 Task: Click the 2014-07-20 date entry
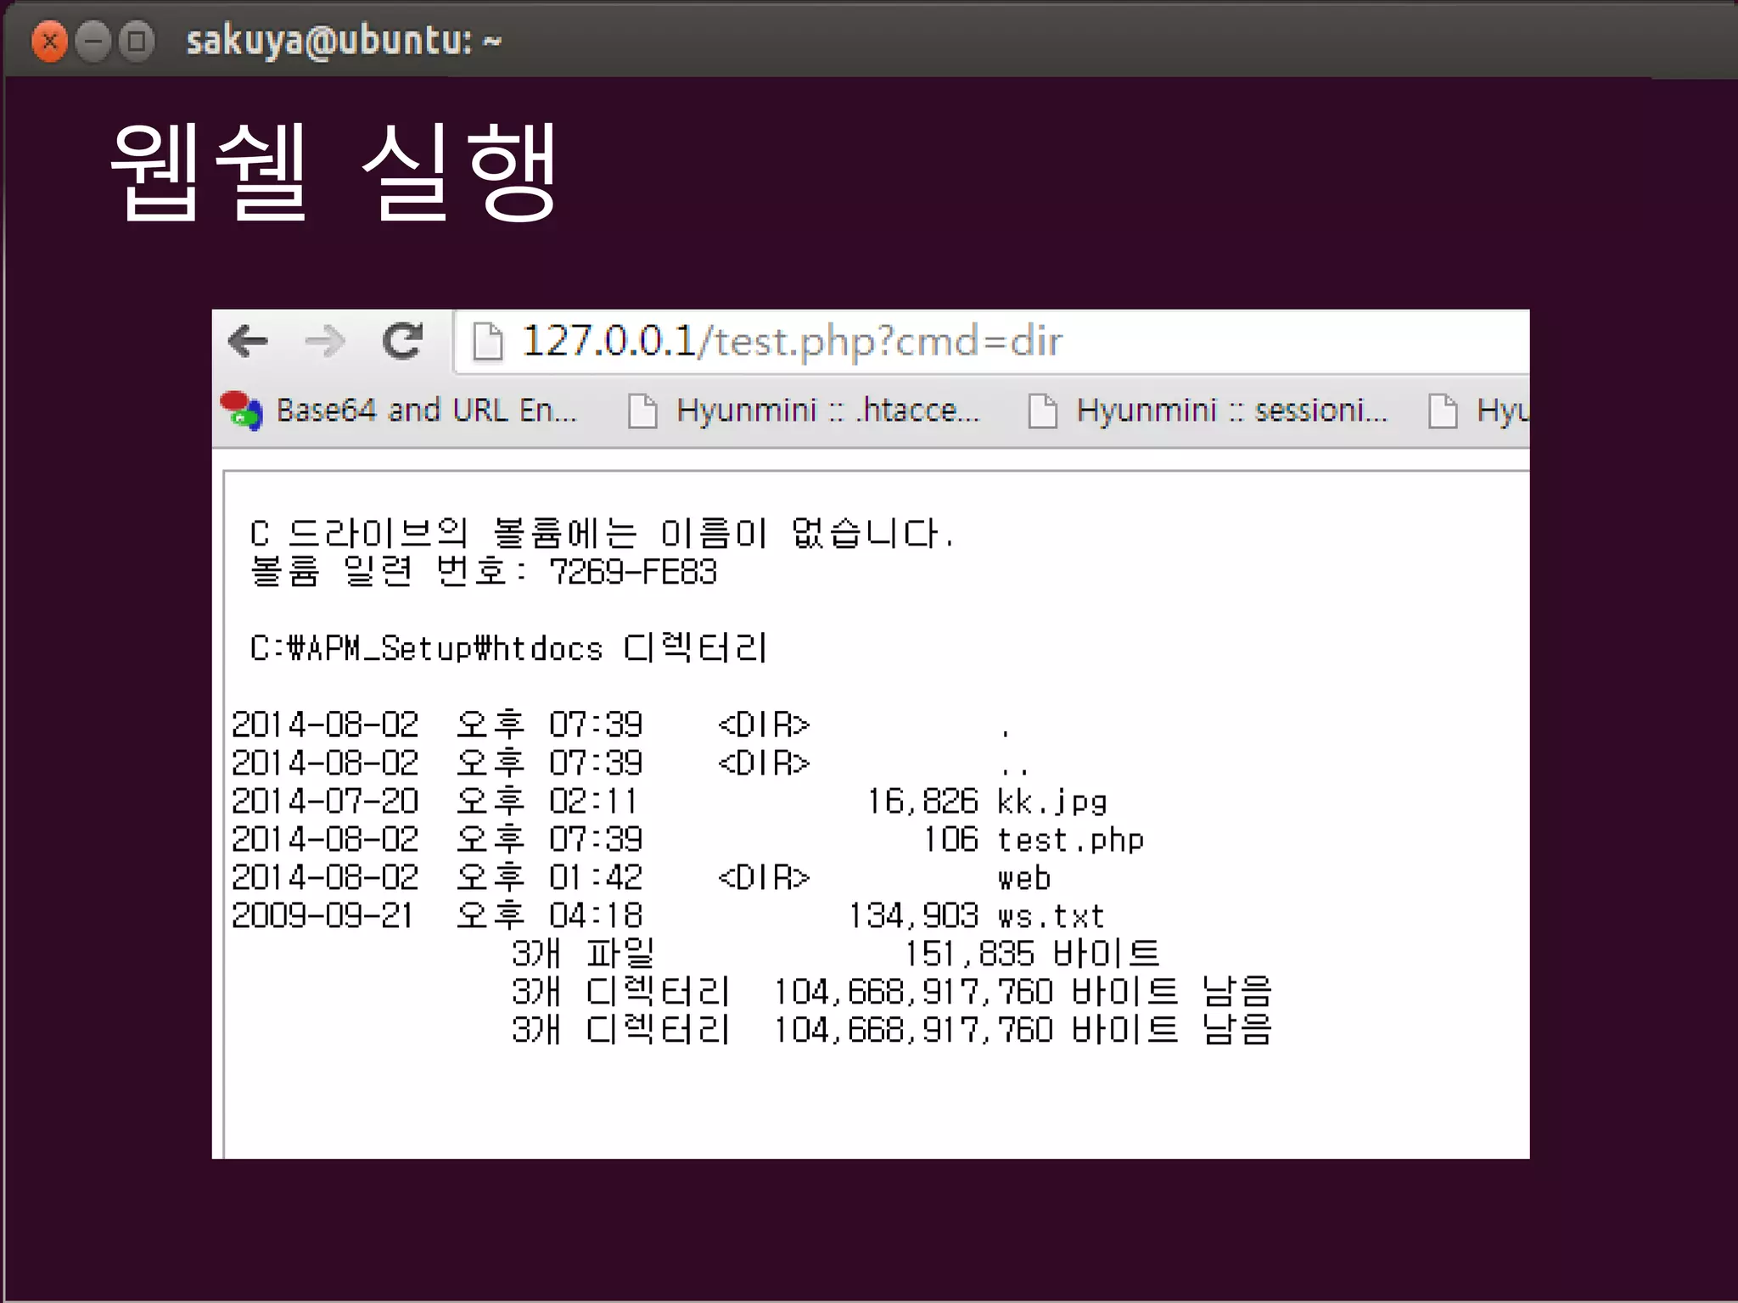pyautogui.click(x=325, y=802)
